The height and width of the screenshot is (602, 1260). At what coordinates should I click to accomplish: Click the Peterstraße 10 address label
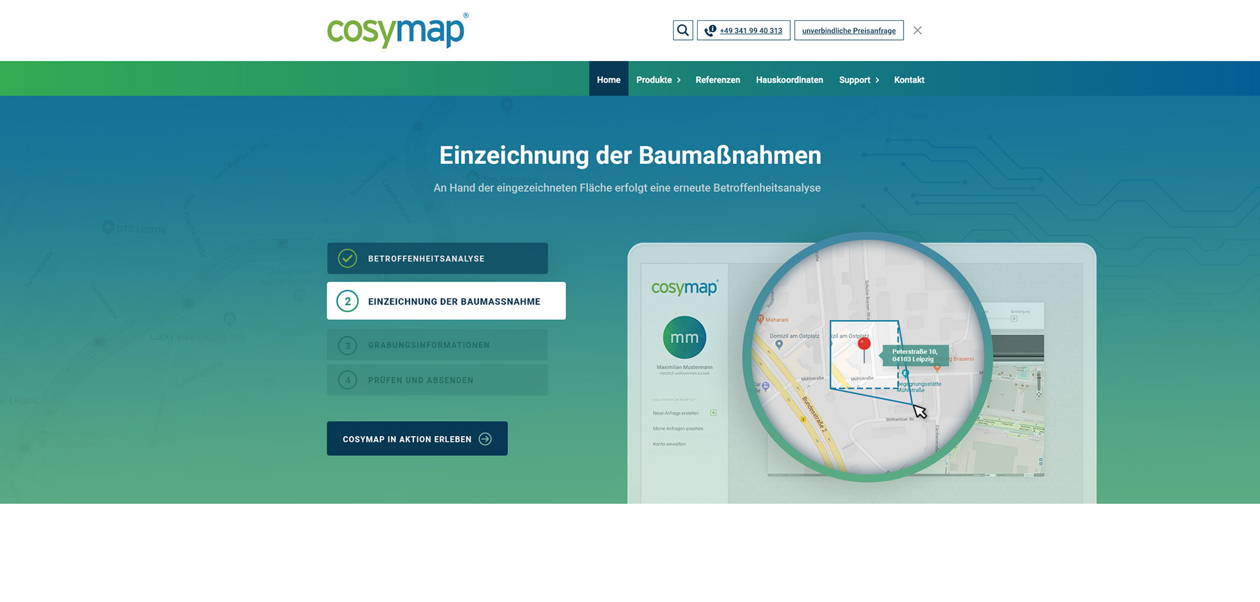click(915, 355)
